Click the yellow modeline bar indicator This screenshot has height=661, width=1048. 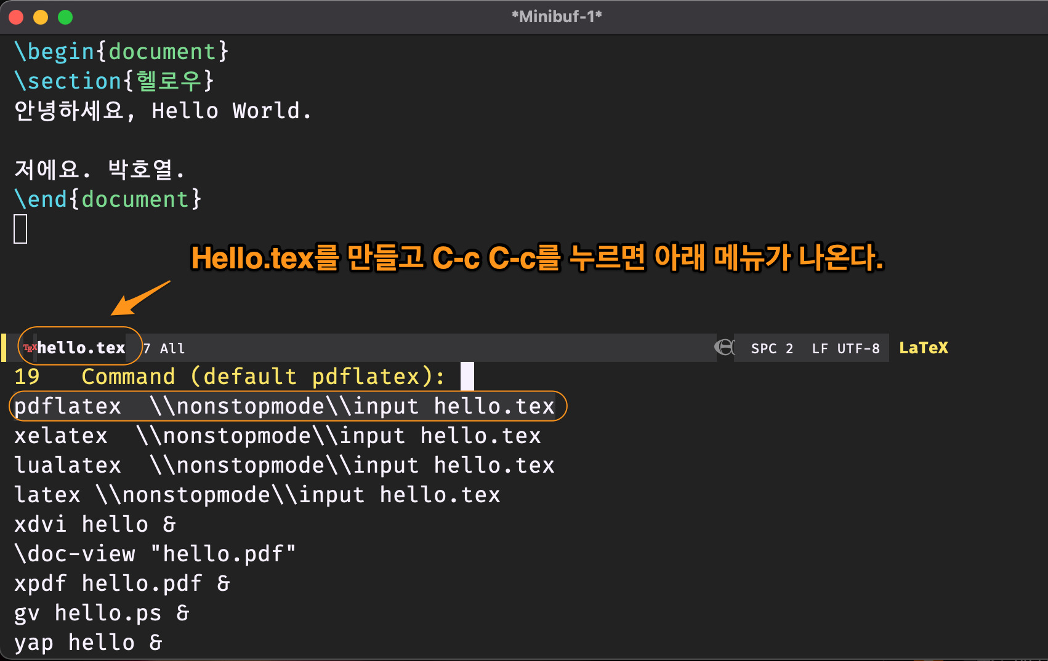coord(4,348)
